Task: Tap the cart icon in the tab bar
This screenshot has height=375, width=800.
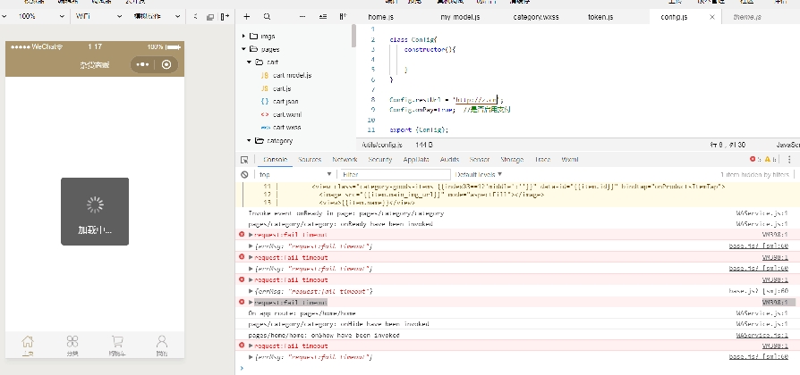Action: click(x=117, y=343)
